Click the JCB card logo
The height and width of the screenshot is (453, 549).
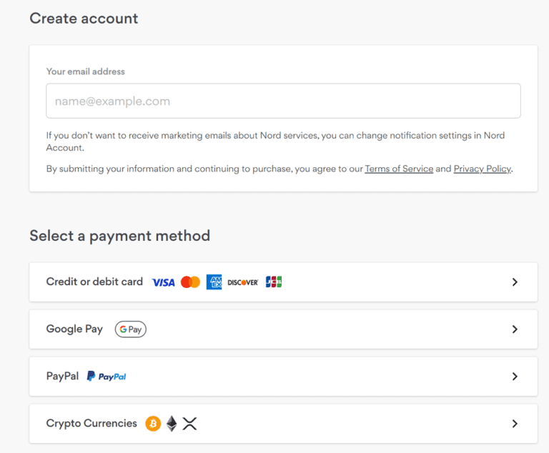click(274, 282)
